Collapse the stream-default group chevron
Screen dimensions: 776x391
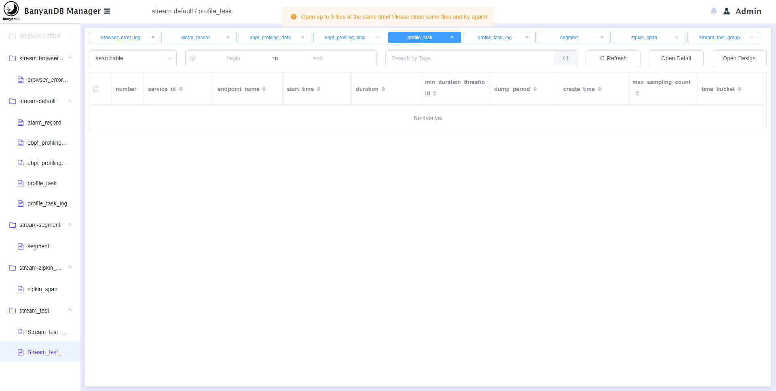pos(70,101)
